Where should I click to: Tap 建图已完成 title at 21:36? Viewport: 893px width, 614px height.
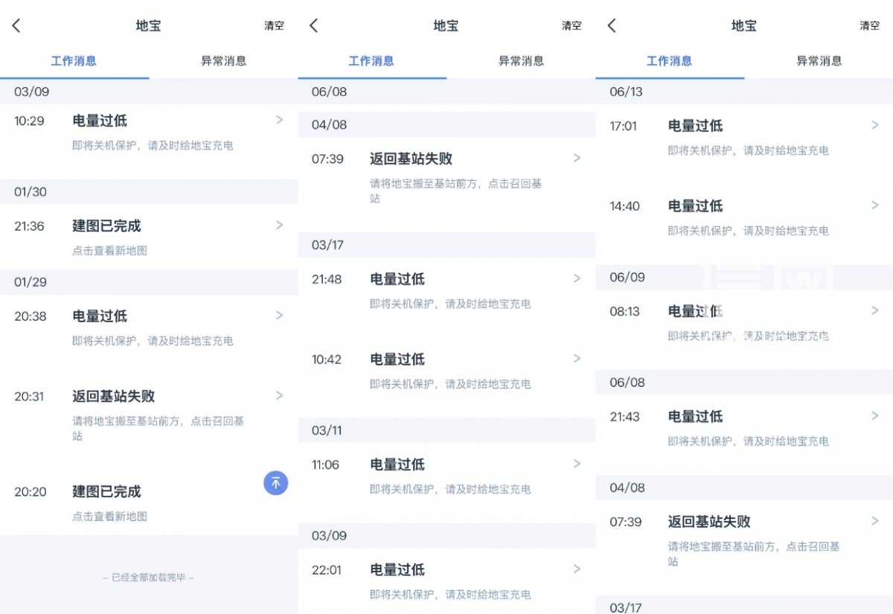[x=106, y=226]
